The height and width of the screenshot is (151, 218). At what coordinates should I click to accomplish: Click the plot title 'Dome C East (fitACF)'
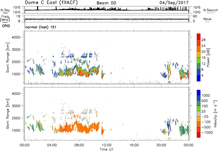click(51, 3)
